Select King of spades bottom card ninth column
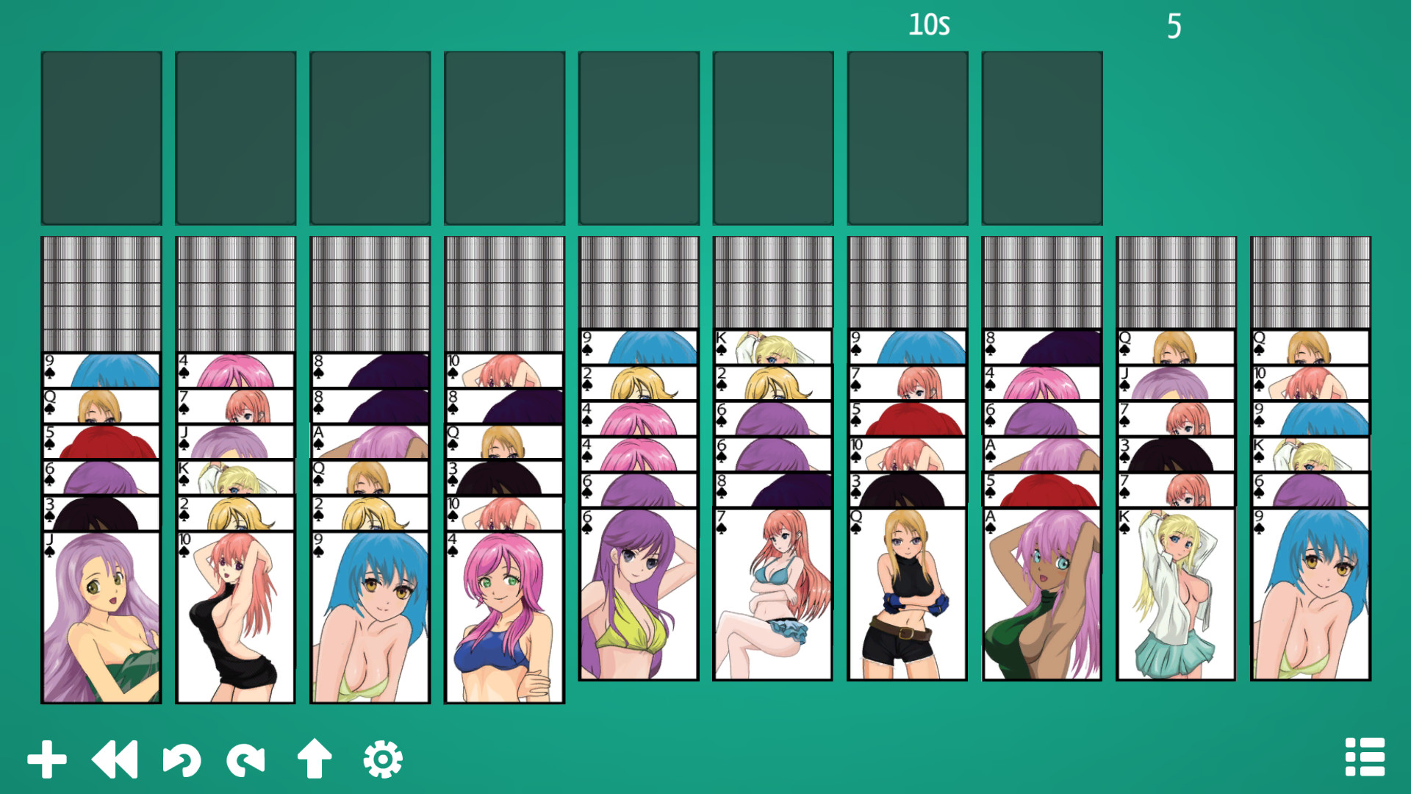Viewport: 1411px width, 794px height. coord(1176,594)
